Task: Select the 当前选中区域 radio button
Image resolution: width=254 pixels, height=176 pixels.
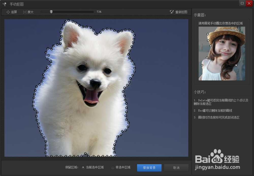Action: (x=83, y=167)
